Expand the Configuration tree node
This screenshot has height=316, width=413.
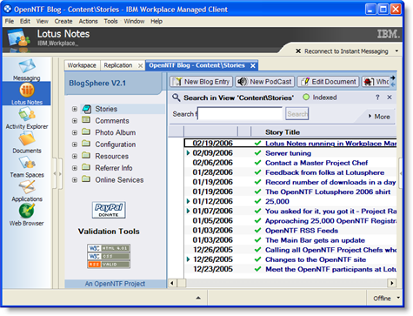[75, 145]
